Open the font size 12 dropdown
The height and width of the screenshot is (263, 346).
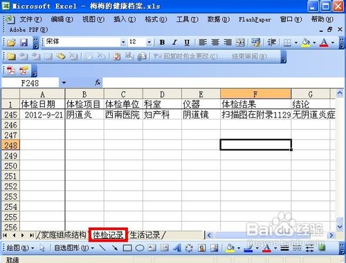point(149,42)
